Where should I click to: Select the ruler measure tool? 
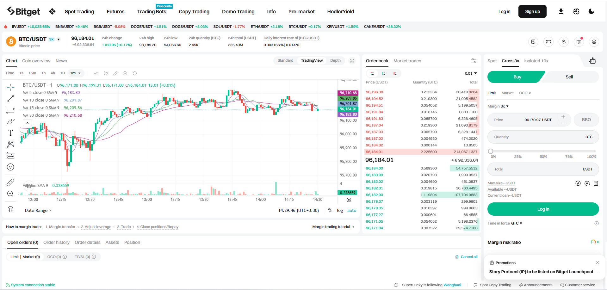[x=10, y=182]
